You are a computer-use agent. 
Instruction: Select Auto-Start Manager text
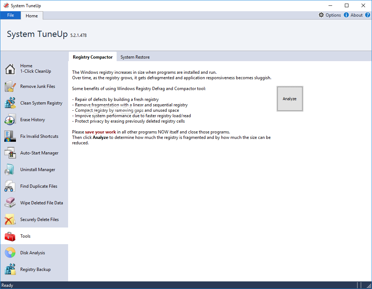39,153
